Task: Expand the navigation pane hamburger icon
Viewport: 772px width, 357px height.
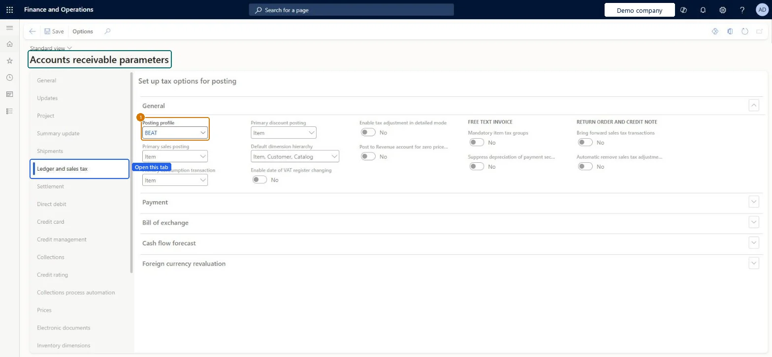Action: click(9, 28)
